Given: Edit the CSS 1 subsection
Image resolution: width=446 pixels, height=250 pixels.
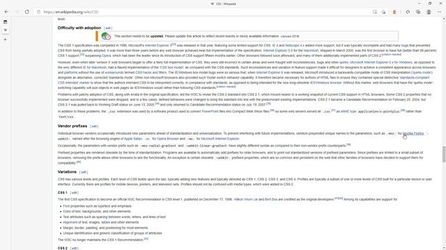Looking at the screenshot, I should point(74,193).
